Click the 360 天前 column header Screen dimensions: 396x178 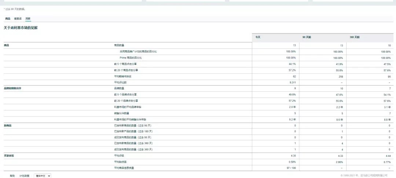tap(355, 37)
